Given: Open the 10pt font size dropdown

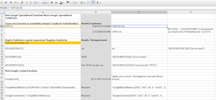Looking at the screenshot, I should coord(45,3).
